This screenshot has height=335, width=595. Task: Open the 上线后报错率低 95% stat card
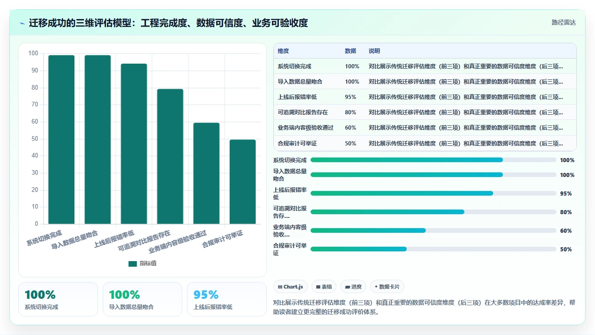(x=227, y=299)
